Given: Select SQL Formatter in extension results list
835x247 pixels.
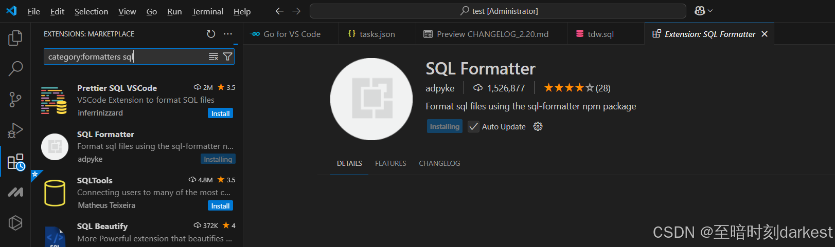Looking at the screenshot, I should (137, 147).
